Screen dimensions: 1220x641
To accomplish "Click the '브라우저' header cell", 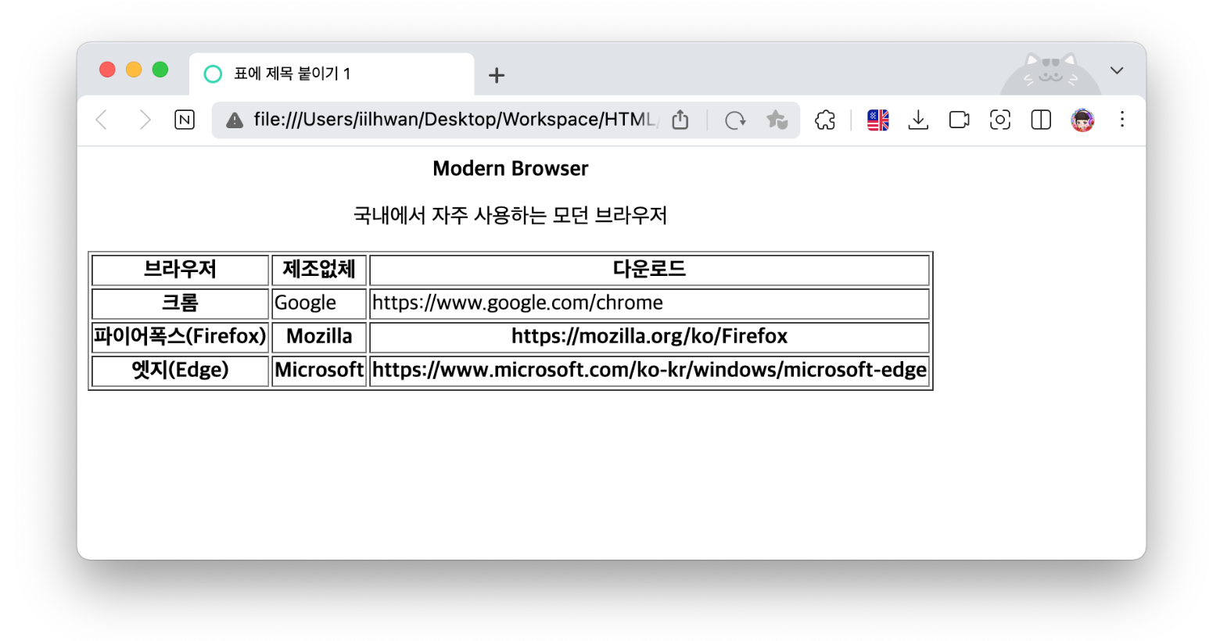I will point(181,270).
